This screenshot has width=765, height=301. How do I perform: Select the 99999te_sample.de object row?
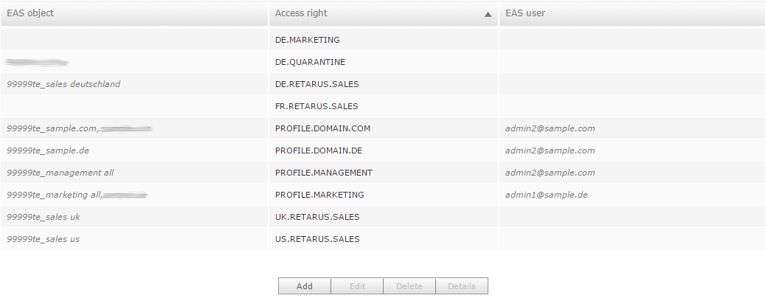[47, 150]
